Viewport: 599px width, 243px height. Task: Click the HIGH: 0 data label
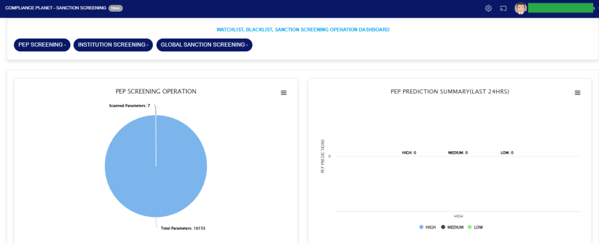click(409, 152)
